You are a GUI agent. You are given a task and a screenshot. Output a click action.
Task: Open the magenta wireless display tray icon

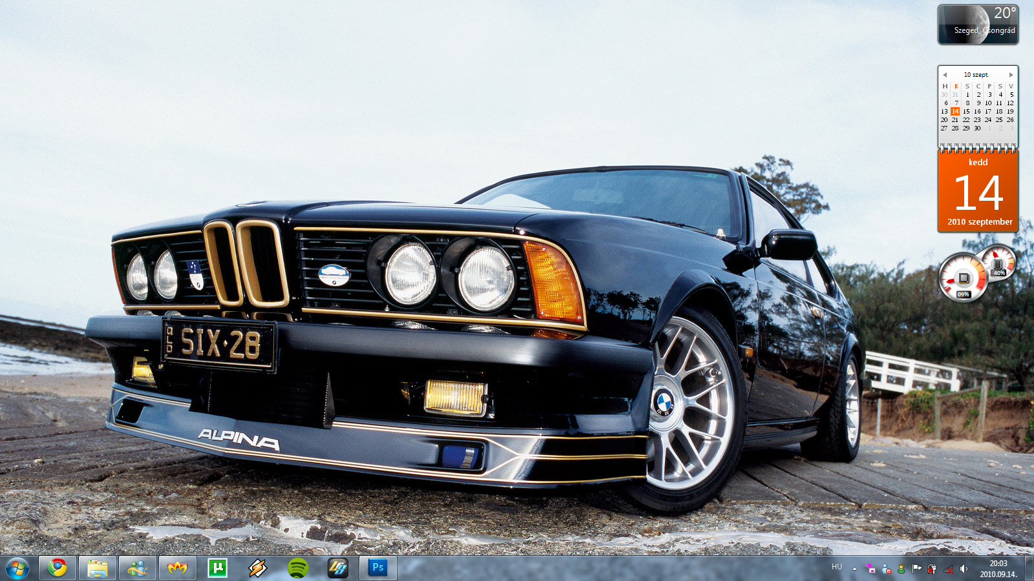click(870, 569)
